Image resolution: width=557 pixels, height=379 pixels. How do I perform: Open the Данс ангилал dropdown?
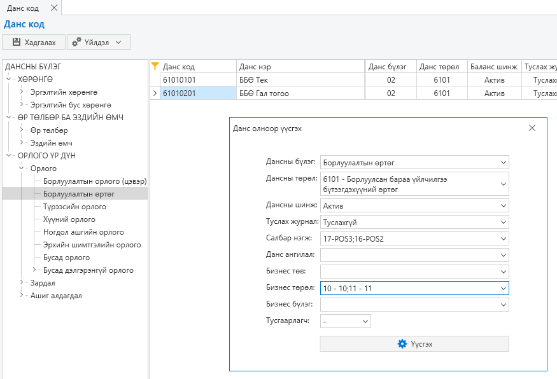coord(504,255)
